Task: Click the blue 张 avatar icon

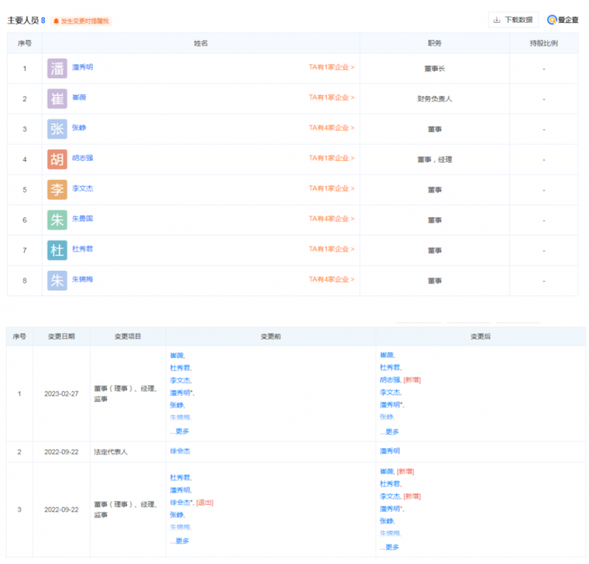Action: point(57,129)
